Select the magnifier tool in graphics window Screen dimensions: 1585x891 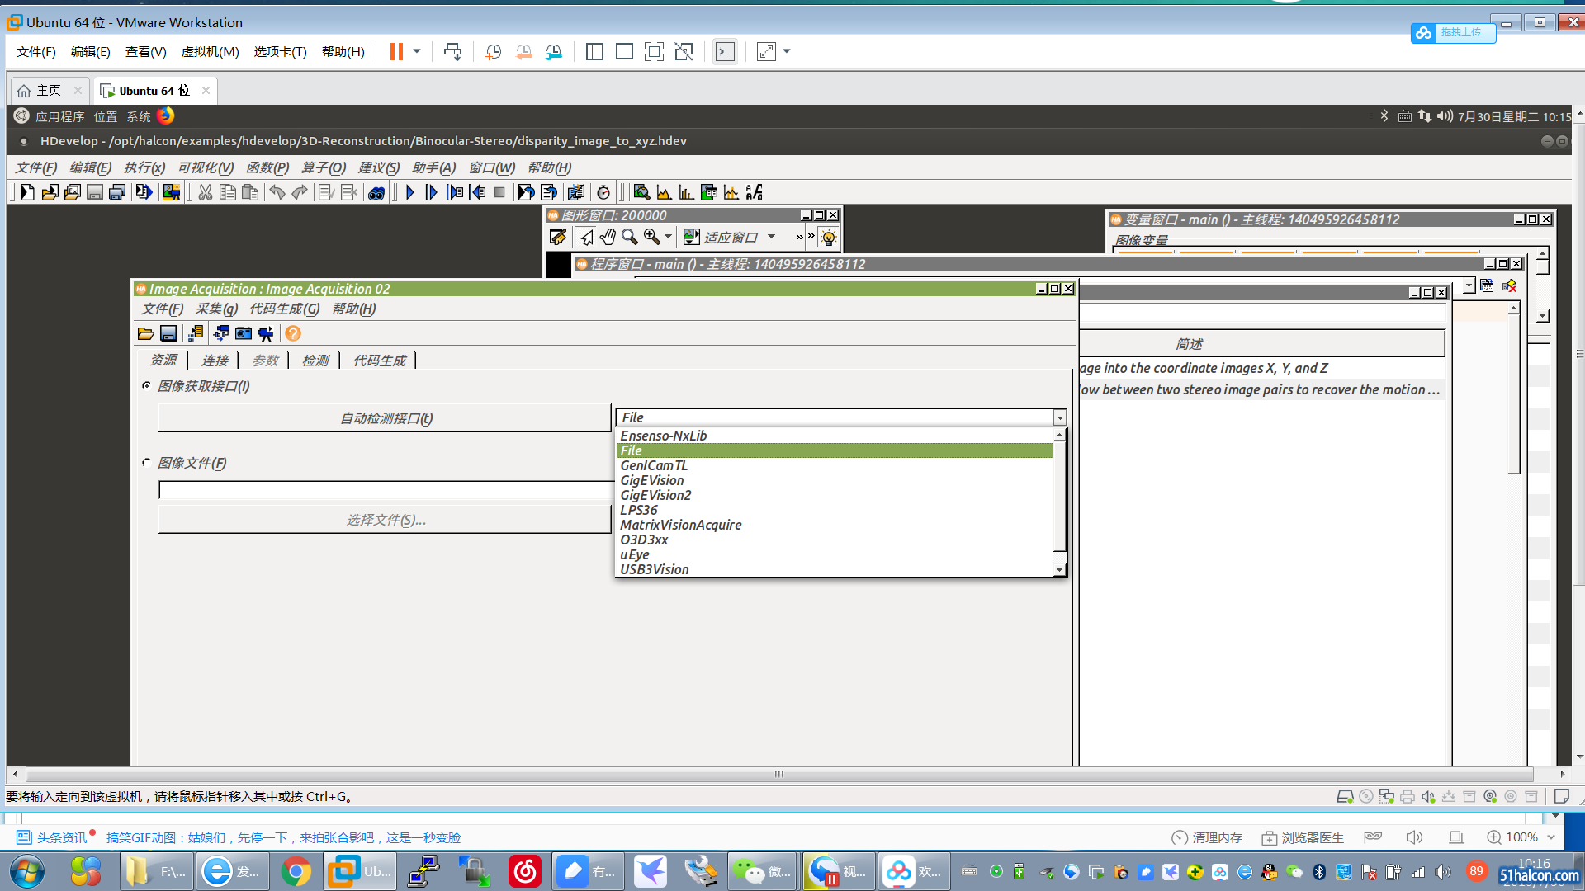[x=629, y=238]
